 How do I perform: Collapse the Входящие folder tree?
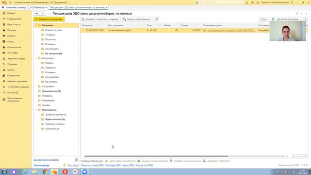tap(36, 25)
